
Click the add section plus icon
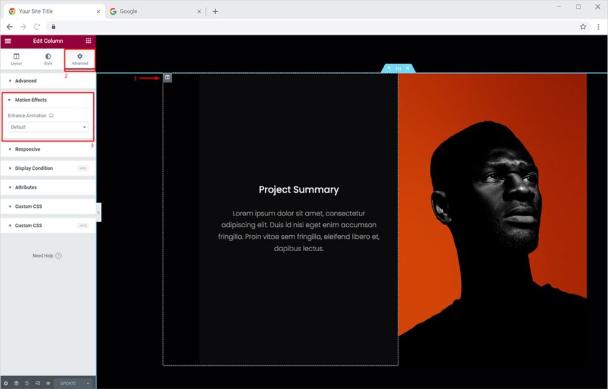[389, 68]
